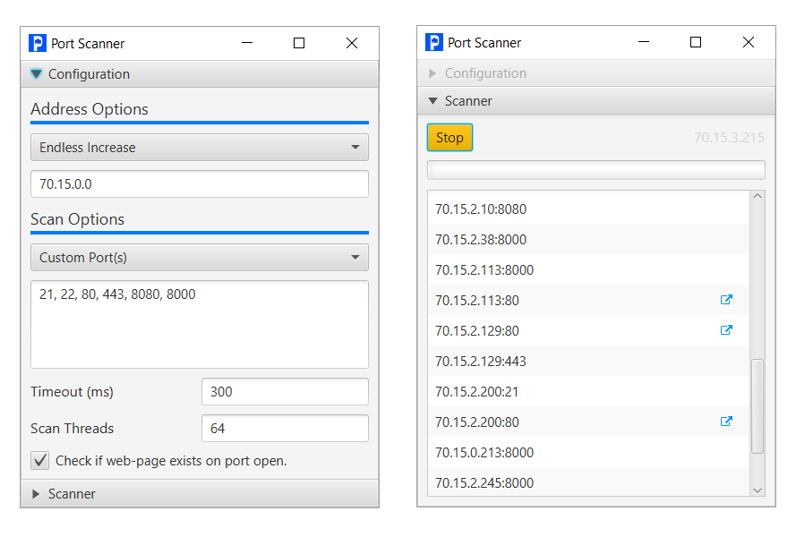Viewport: 796px width, 537px height.
Task: Click the Timeout (ms) field showing 300
Action: point(285,391)
